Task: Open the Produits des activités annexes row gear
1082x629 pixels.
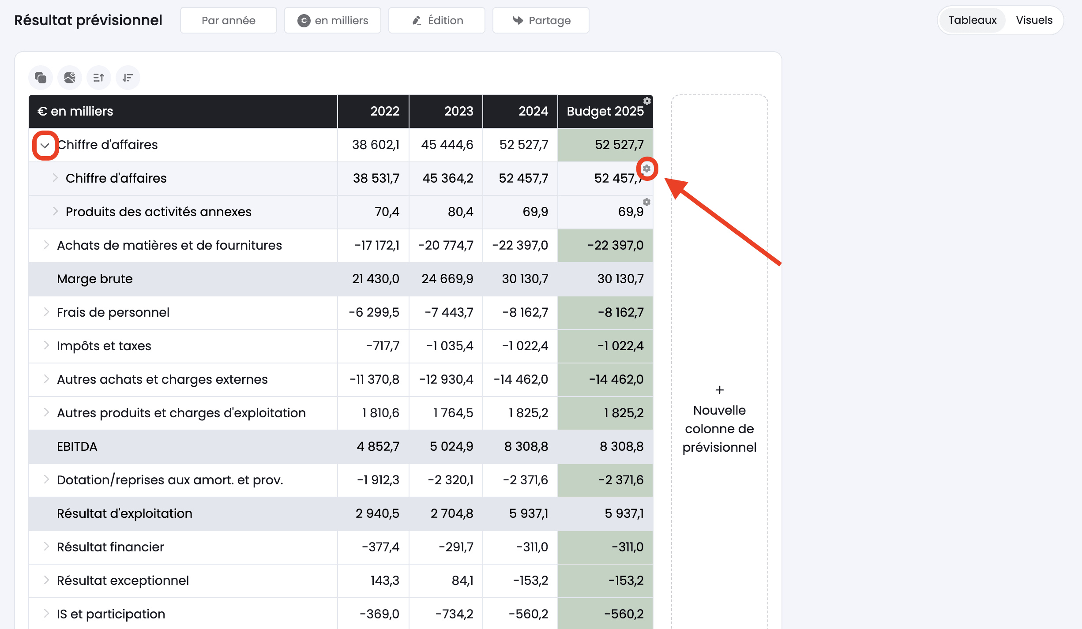Action: coord(646,202)
